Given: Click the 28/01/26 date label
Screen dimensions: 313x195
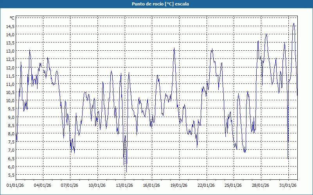Looking at the screenshot, I should click(261, 186).
